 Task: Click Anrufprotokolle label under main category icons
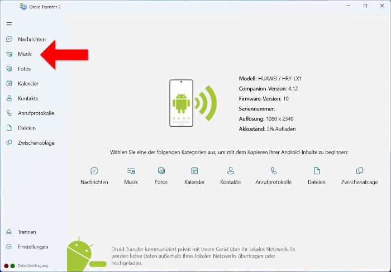pos(274,182)
